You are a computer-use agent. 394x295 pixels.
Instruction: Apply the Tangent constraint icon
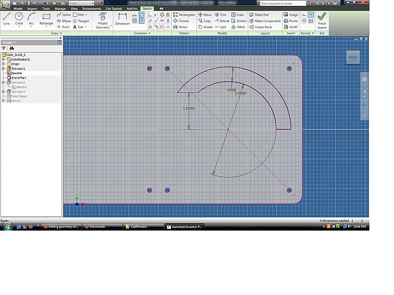(x=150, y=27)
